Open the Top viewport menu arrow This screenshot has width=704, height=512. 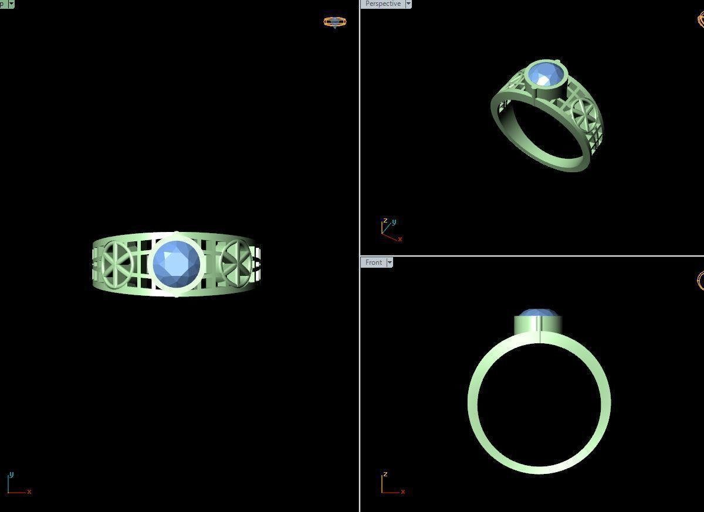[x=11, y=4]
